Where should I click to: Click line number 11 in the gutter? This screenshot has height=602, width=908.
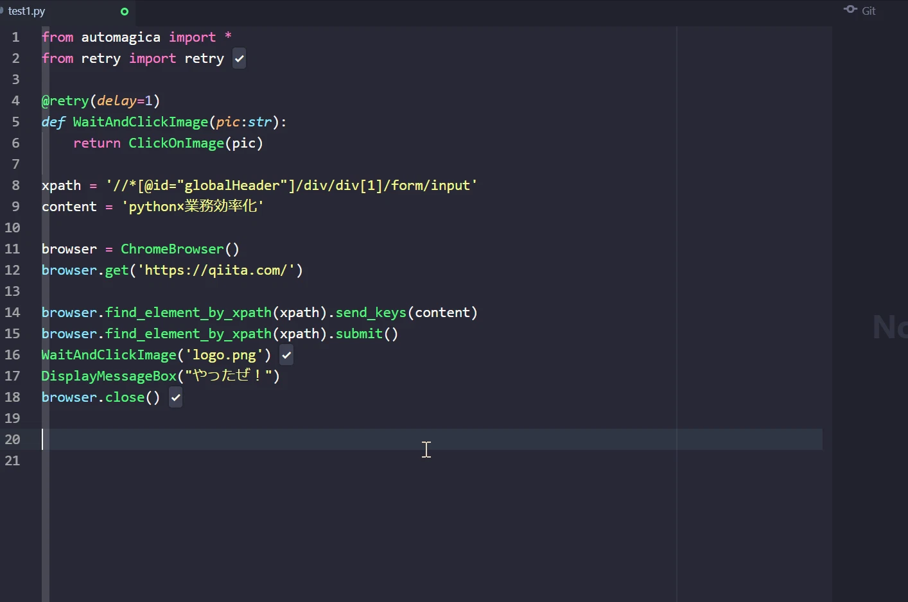(x=12, y=249)
